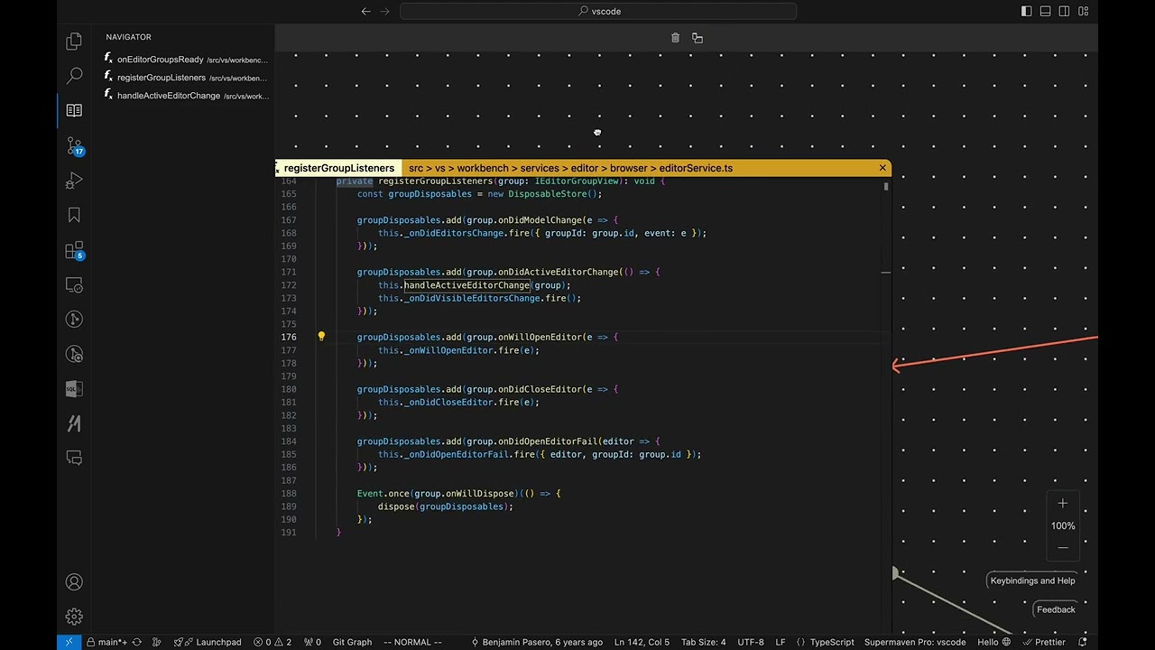Open Source Control view with 17 changes
Screen dimensions: 1155x650
pos(74,145)
